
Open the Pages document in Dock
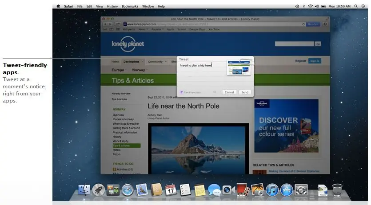coord(323,190)
